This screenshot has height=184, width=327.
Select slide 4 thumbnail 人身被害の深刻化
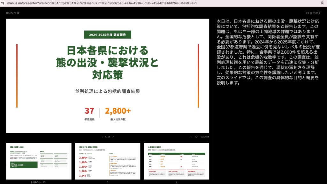[x=177, y=161]
